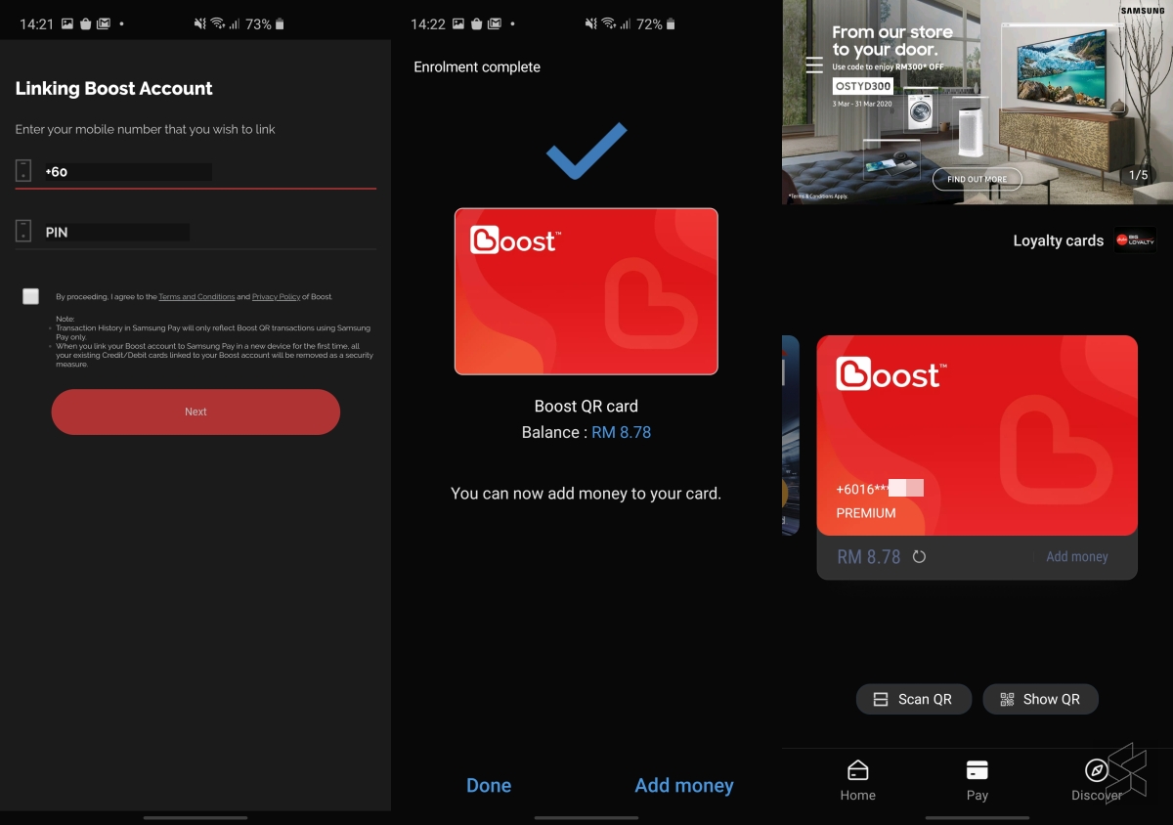Tap the QR code icon on the Show QR button
This screenshot has height=825, width=1173.
1005,699
